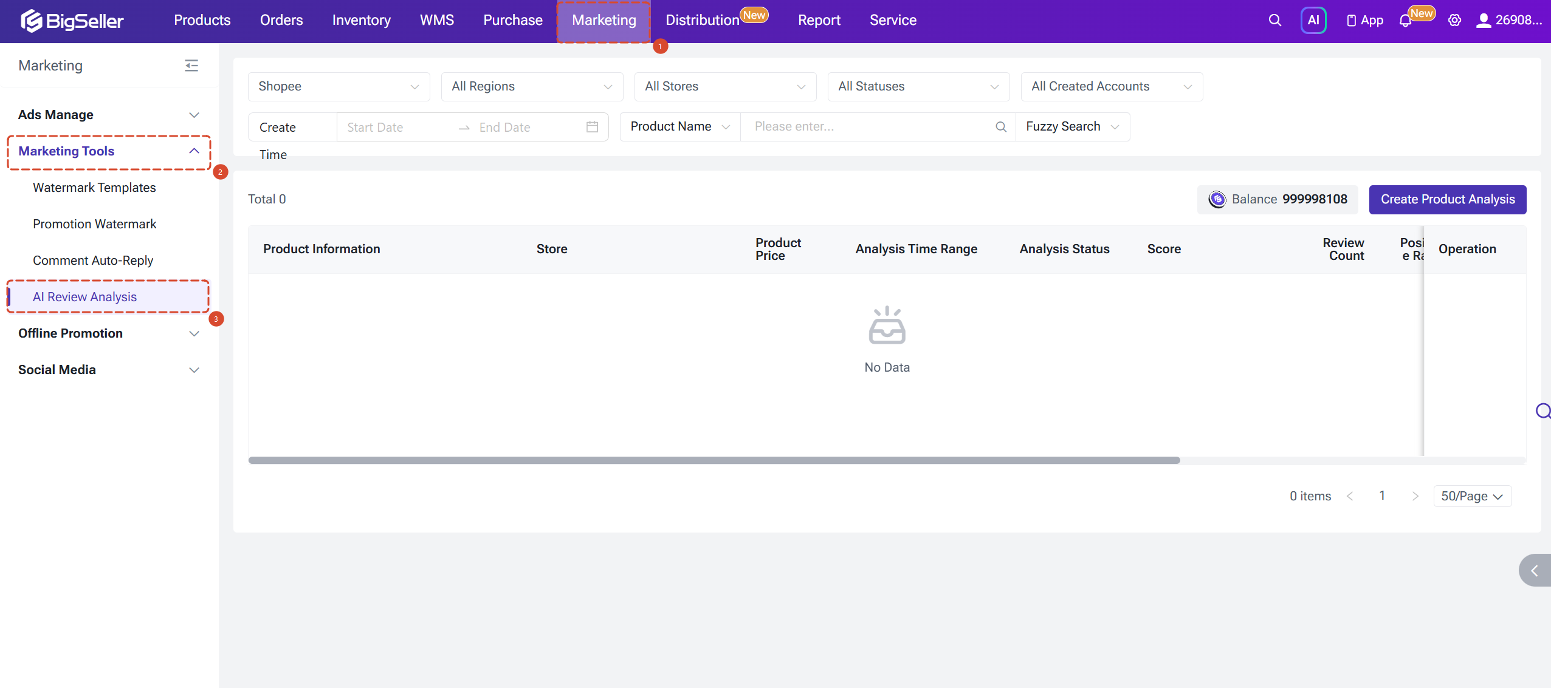Go to next page arrow
This screenshot has height=688, width=1551.
1415,496
